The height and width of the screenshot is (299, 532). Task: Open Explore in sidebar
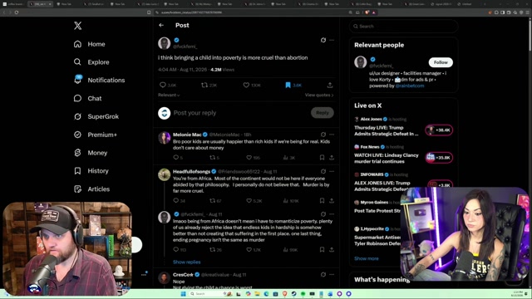point(91,62)
